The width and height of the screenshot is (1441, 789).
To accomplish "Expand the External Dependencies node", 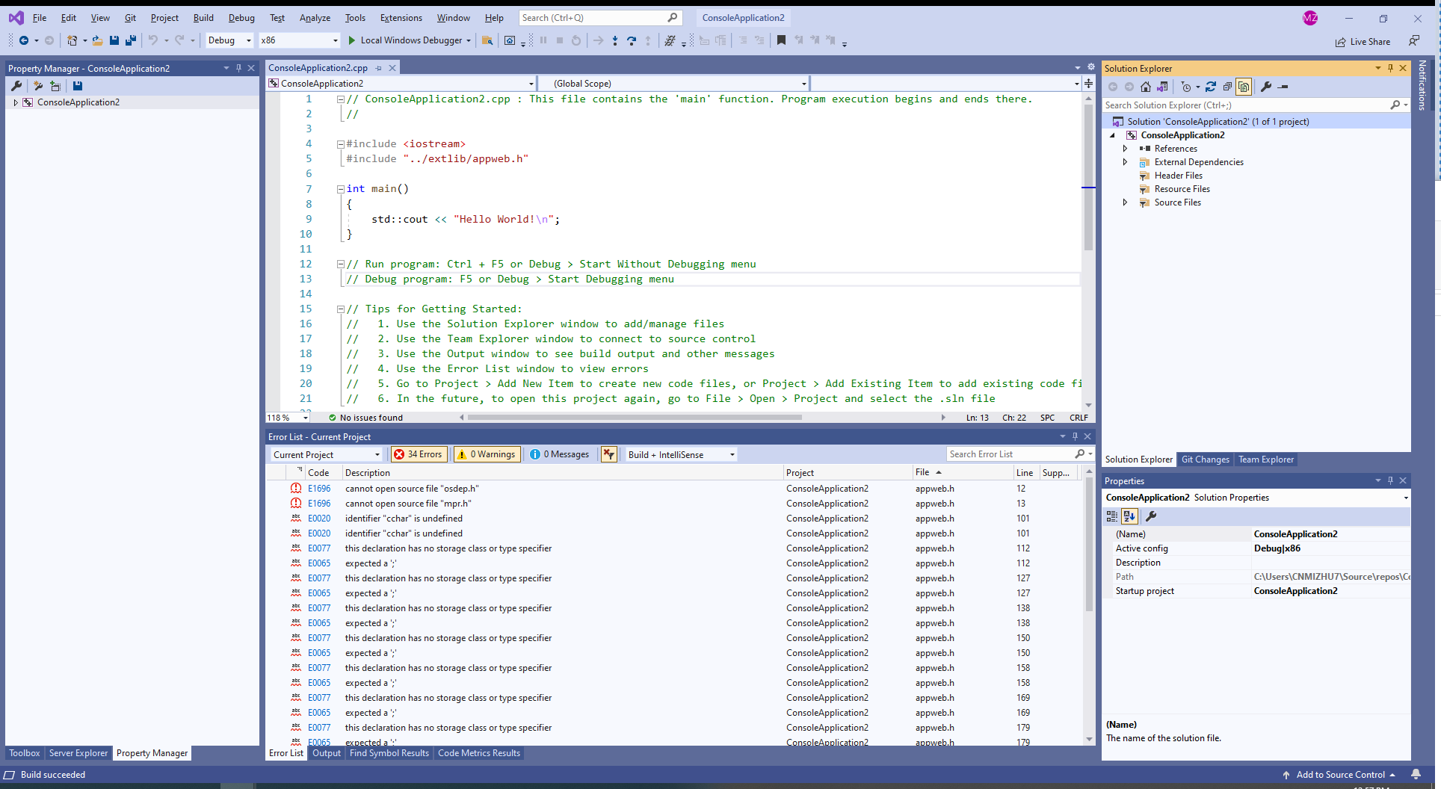I will click(1125, 162).
